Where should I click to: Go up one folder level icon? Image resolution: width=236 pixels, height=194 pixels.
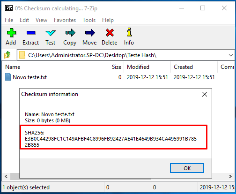(x=7, y=55)
